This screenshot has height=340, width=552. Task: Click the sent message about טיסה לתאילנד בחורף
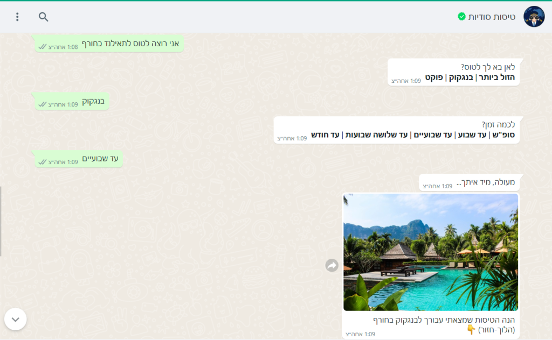click(x=109, y=44)
